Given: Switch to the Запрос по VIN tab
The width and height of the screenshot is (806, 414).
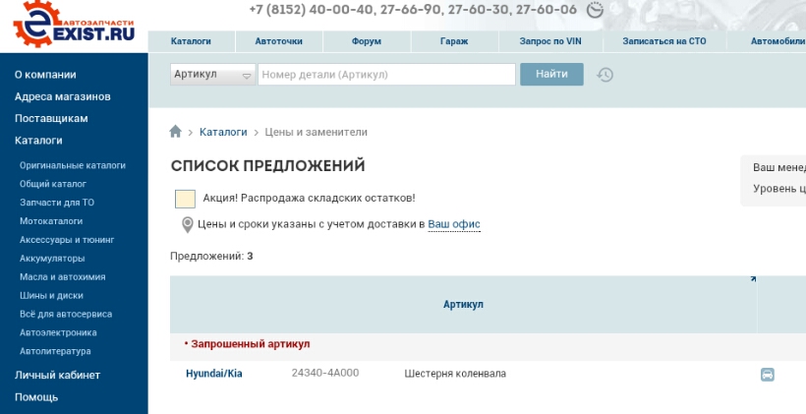Looking at the screenshot, I should coord(550,42).
